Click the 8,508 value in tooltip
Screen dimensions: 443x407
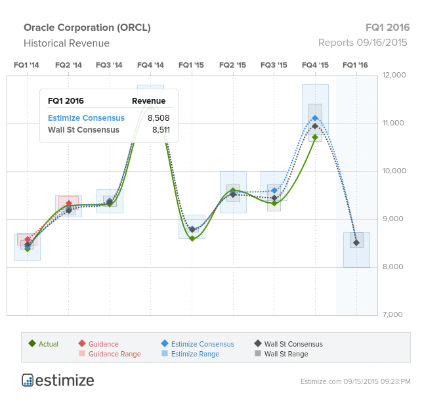tap(159, 118)
